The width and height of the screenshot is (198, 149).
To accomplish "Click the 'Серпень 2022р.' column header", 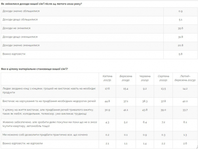I will 163,78.
